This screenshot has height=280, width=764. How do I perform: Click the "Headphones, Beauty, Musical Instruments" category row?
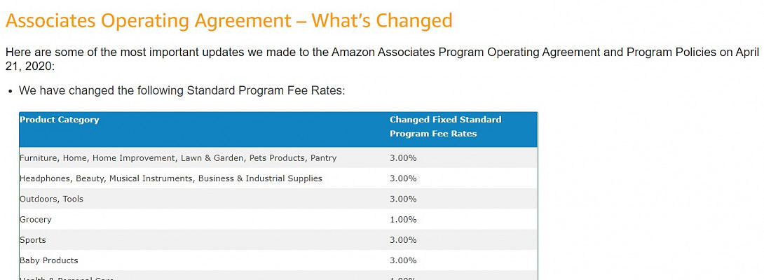(171, 178)
